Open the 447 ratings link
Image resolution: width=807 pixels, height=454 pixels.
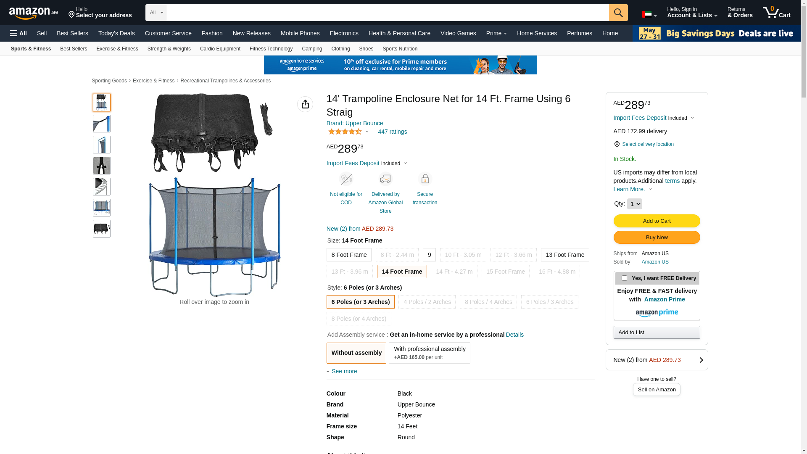click(392, 132)
